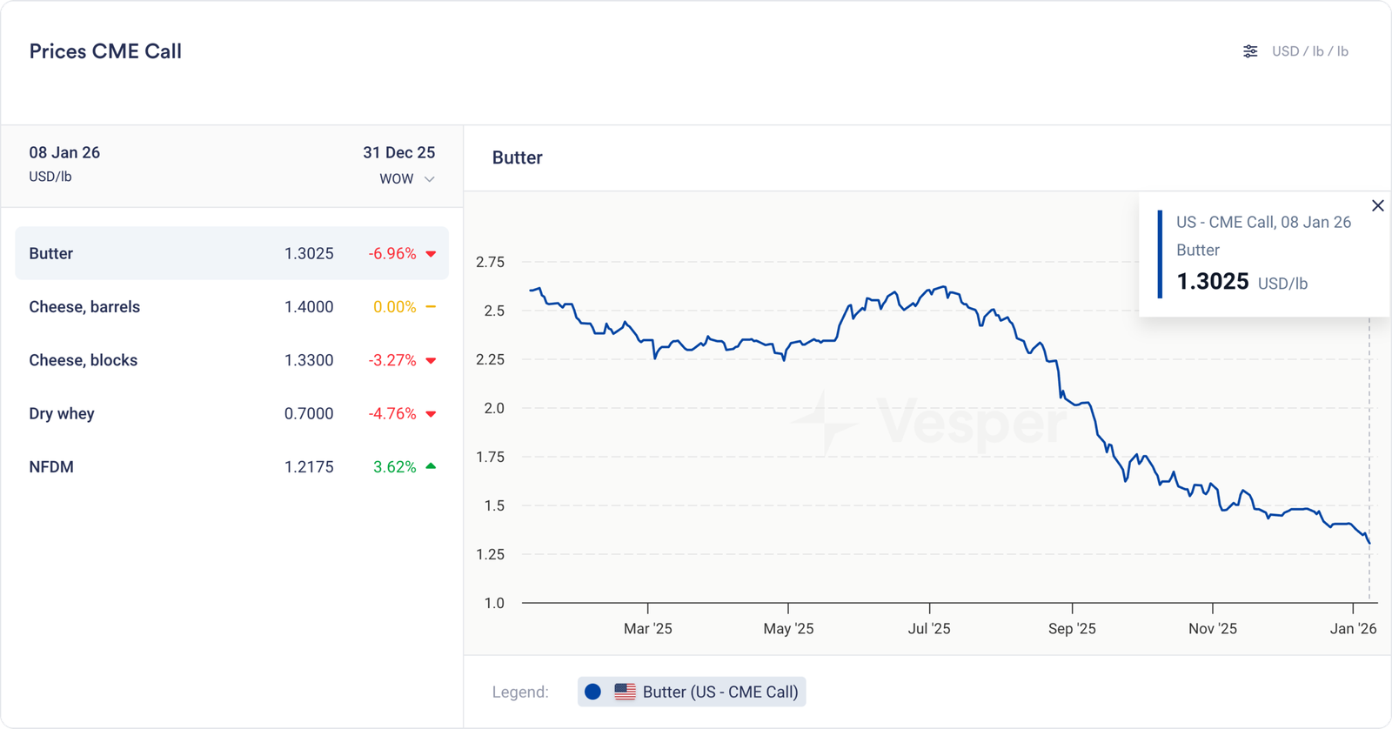Click the red down arrow beside Butter
Image resolution: width=1392 pixels, height=729 pixels.
431,254
